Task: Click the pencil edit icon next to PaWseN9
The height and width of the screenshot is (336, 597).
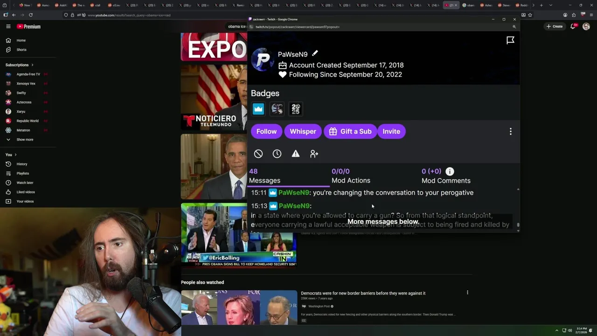Action: pyautogui.click(x=315, y=53)
